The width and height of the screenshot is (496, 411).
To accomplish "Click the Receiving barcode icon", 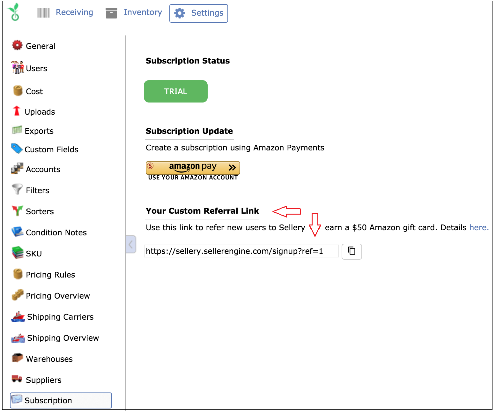I will (x=43, y=13).
